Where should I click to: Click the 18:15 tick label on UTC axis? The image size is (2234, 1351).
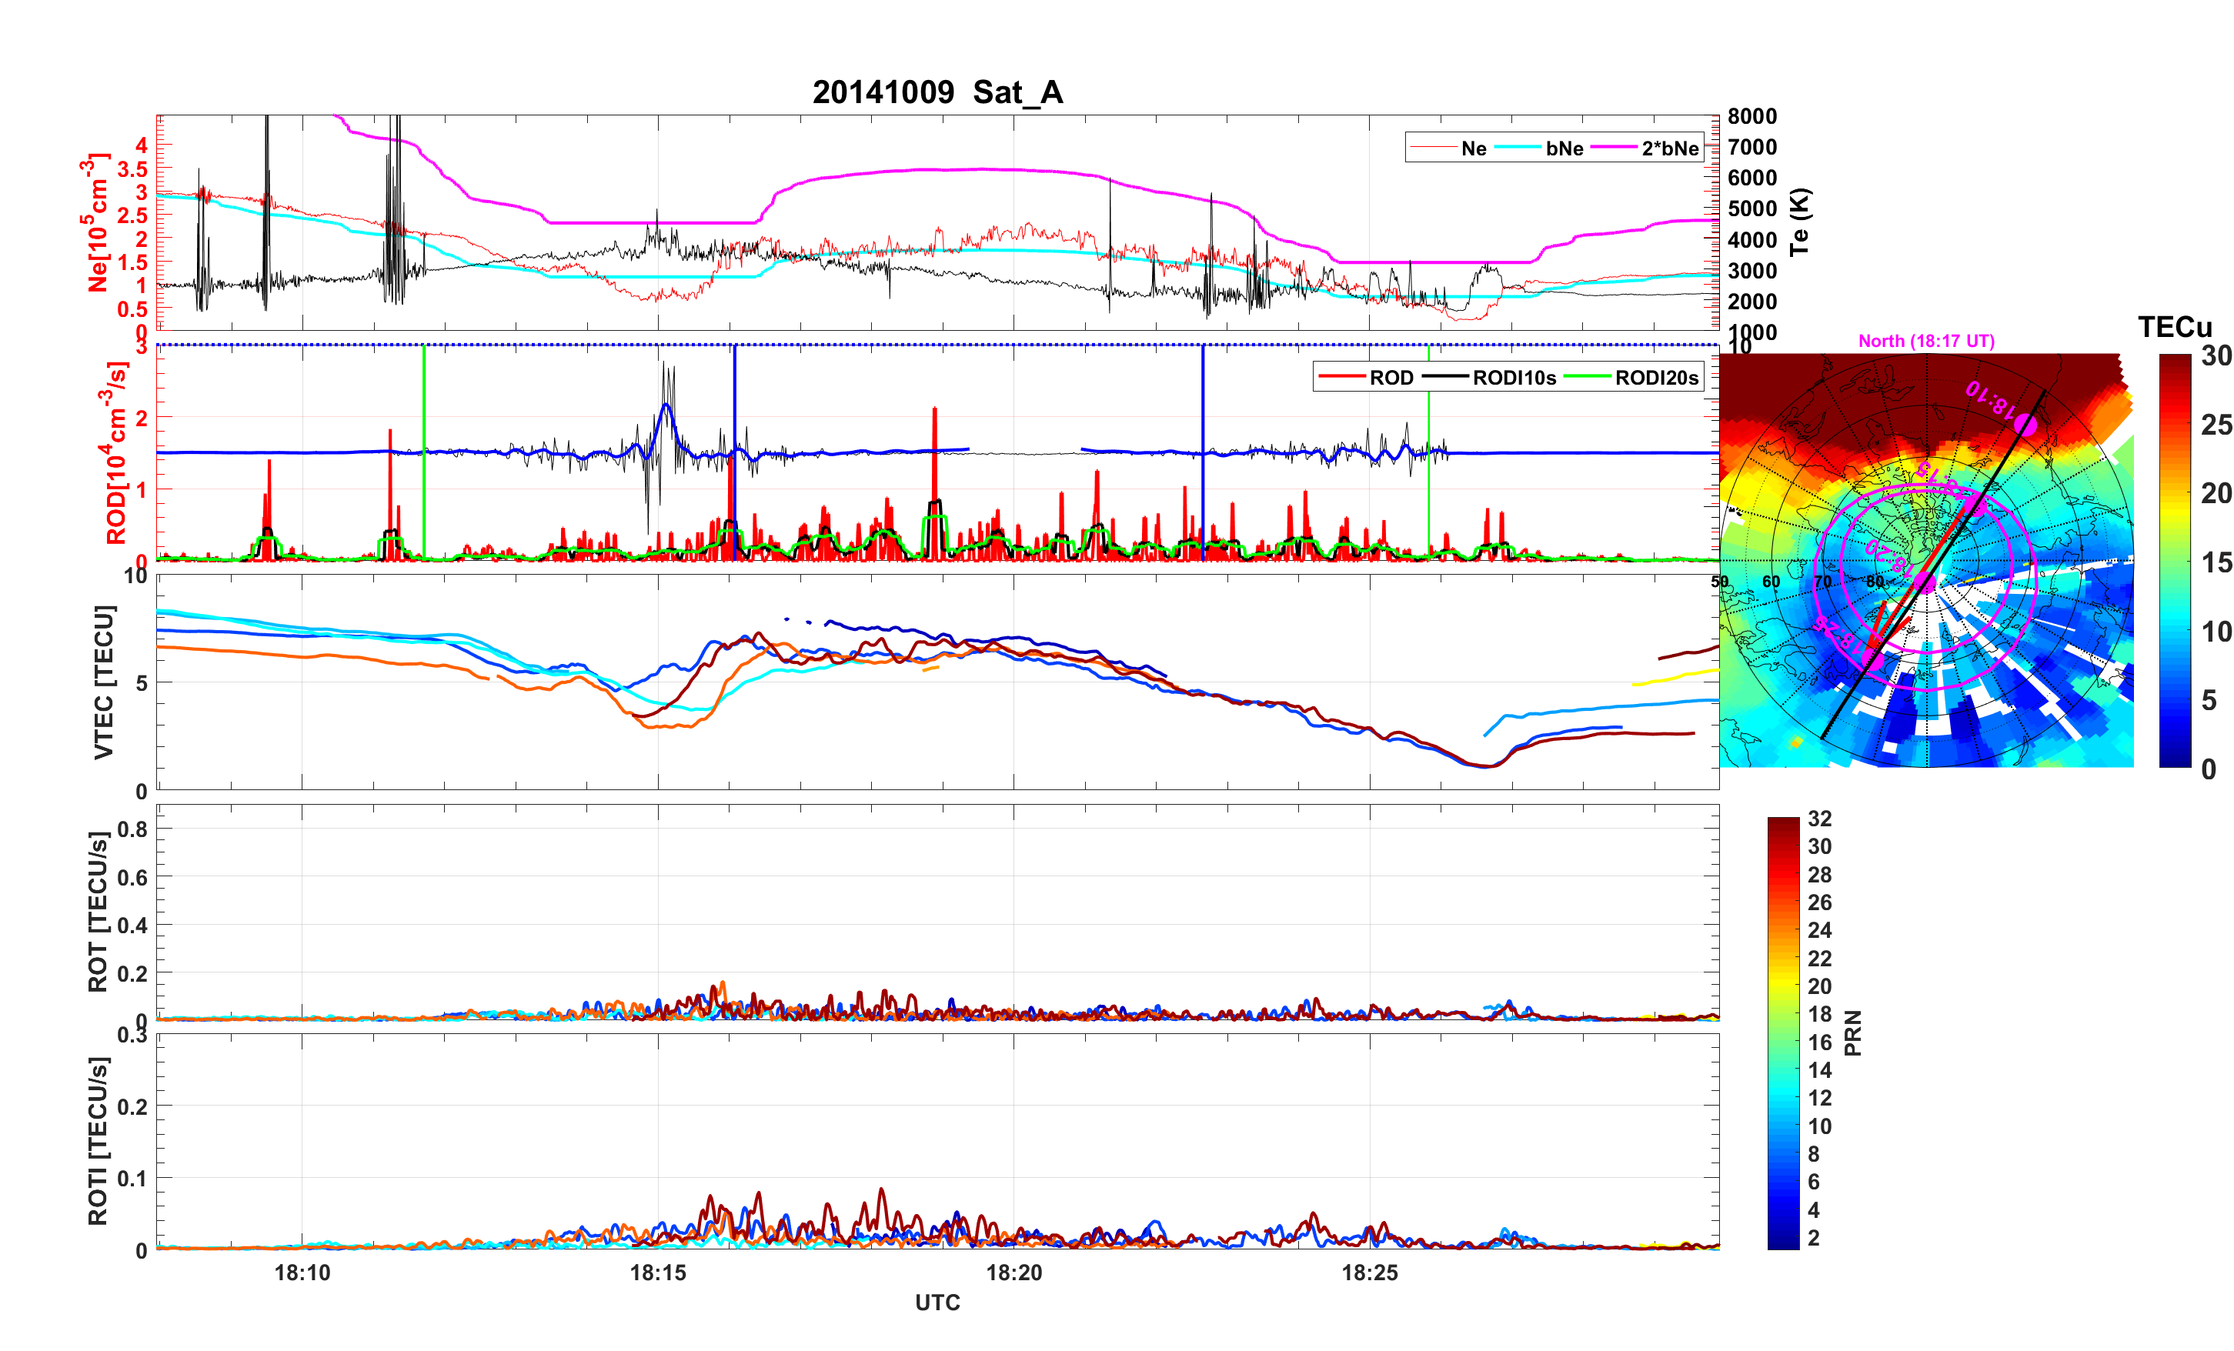(658, 1273)
